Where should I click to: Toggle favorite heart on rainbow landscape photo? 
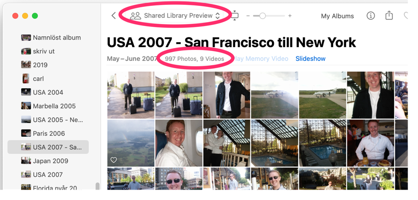[x=114, y=160]
